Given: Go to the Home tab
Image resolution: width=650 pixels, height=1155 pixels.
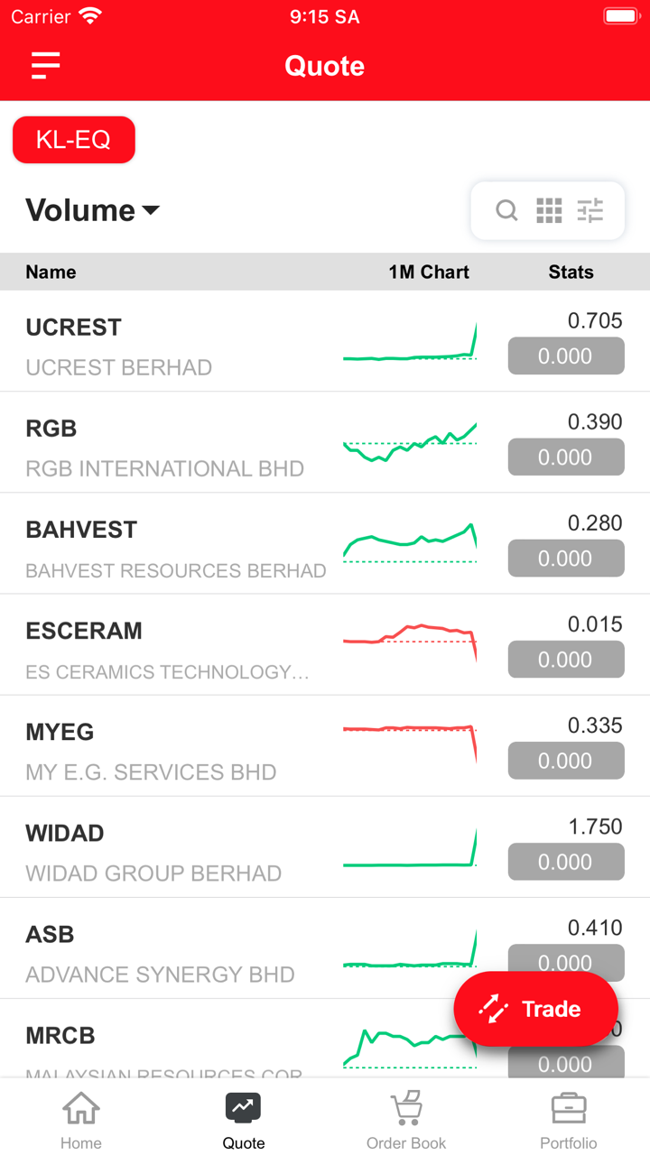Looking at the screenshot, I should [x=81, y=1119].
